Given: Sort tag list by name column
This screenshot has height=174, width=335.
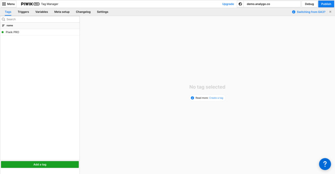Looking at the screenshot, I should point(10,25).
